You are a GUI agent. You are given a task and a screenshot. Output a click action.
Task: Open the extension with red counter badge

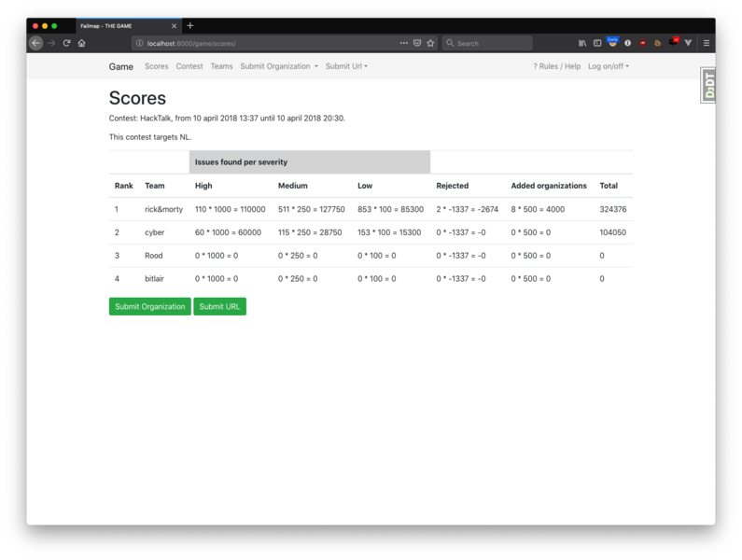pyautogui.click(x=674, y=42)
